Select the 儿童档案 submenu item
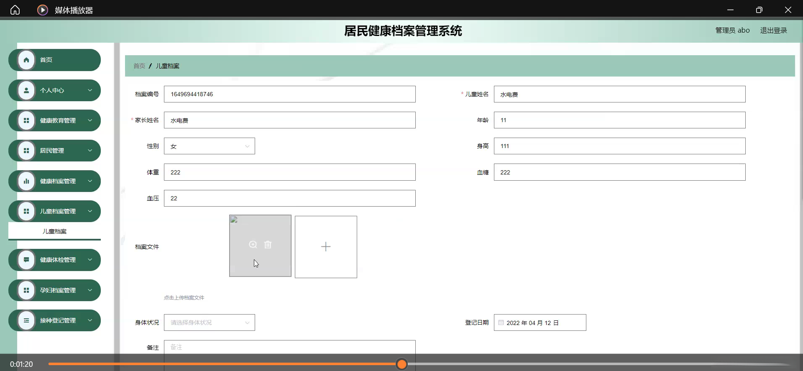This screenshot has width=803, height=371. [x=54, y=231]
